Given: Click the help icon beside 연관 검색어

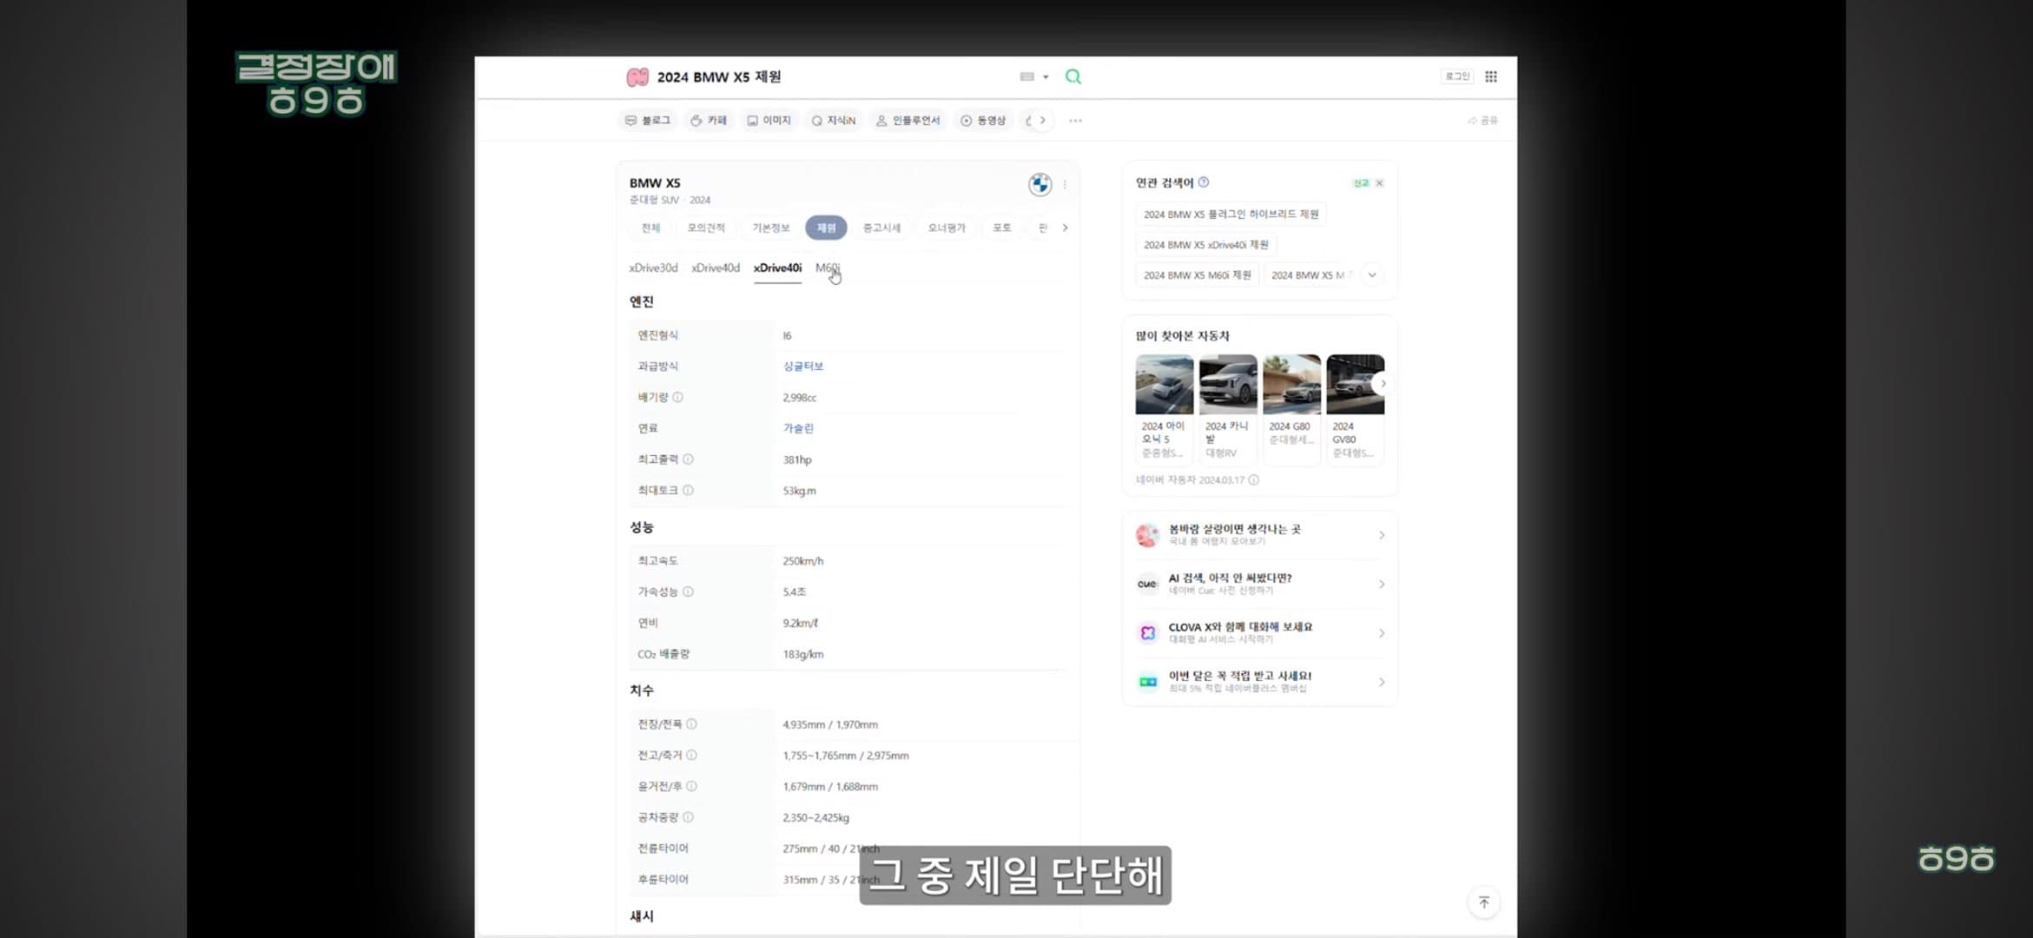Looking at the screenshot, I should click(1204, 182).
